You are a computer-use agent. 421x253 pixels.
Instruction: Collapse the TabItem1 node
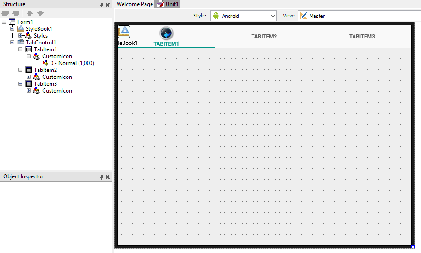point(20,49)
